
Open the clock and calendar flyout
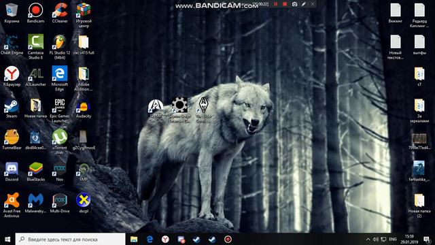[x=409, y=239]
